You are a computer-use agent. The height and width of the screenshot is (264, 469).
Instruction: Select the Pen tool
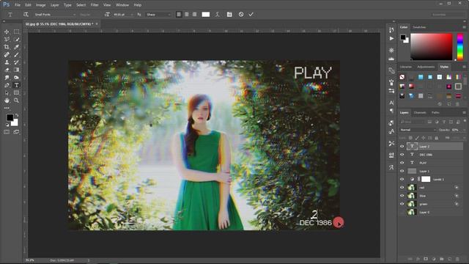coord(7,85)
